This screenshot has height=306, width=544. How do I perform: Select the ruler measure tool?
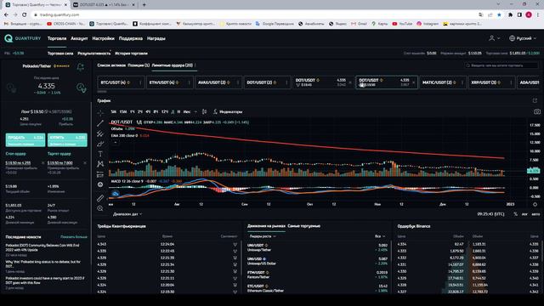pos(100,198)
